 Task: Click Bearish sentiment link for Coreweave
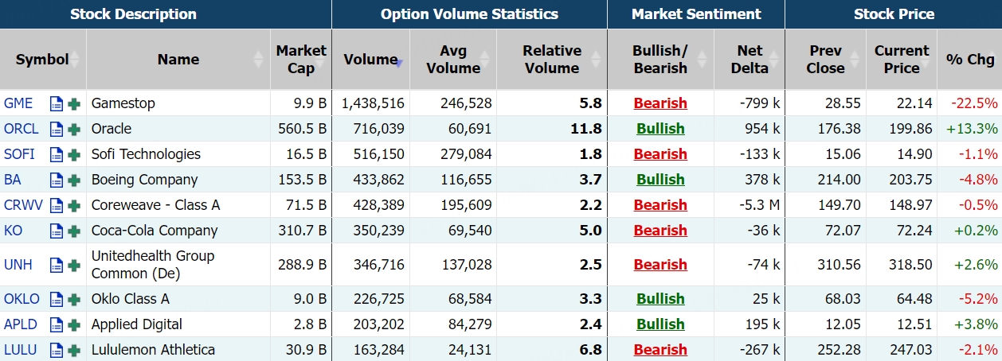click(x=660, y=205)
